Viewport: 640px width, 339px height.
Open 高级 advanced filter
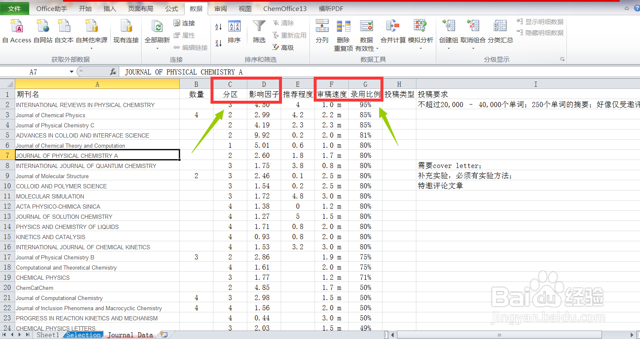283,47
